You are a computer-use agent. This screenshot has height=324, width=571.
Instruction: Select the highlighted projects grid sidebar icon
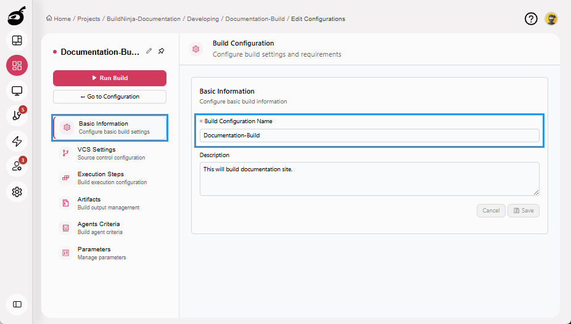click(17, 65)
